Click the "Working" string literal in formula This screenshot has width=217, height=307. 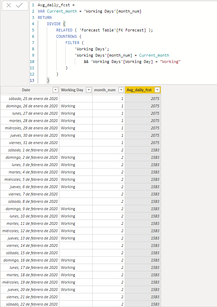170,62
